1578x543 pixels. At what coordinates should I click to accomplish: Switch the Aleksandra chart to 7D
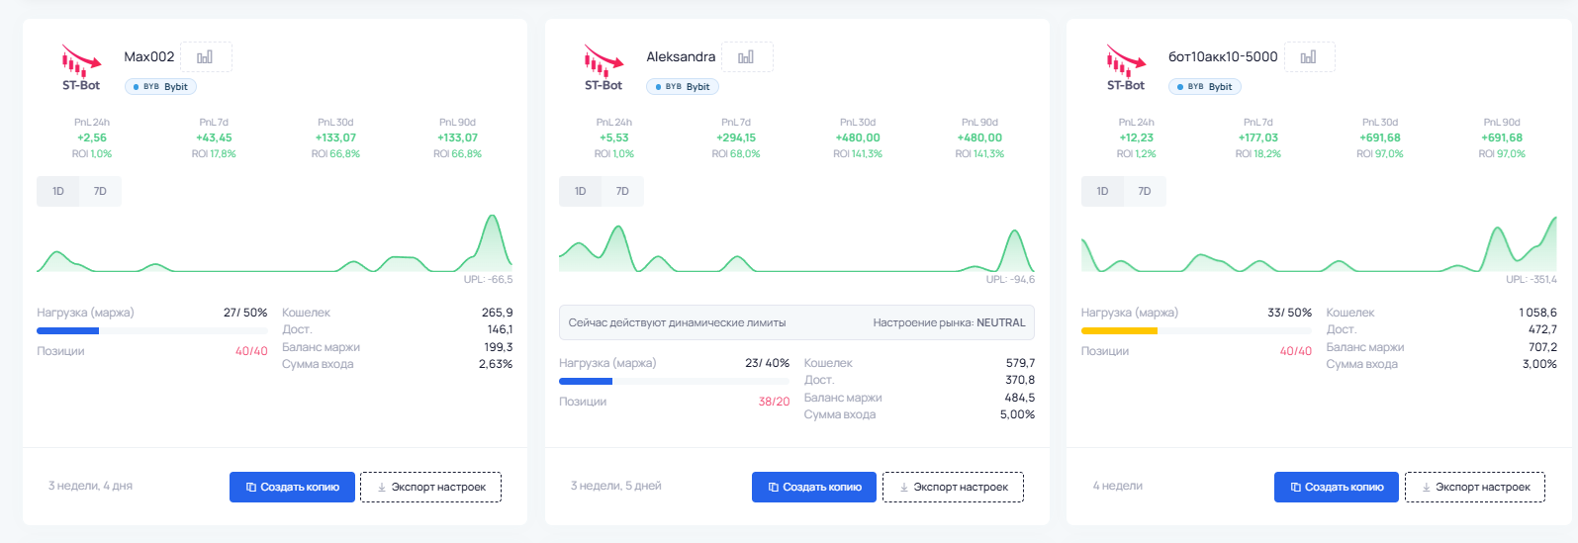(x=622, y=192)
